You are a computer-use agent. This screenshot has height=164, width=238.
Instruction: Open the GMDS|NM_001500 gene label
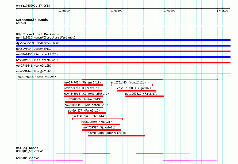pyautogui.click(x=27, y=158)
